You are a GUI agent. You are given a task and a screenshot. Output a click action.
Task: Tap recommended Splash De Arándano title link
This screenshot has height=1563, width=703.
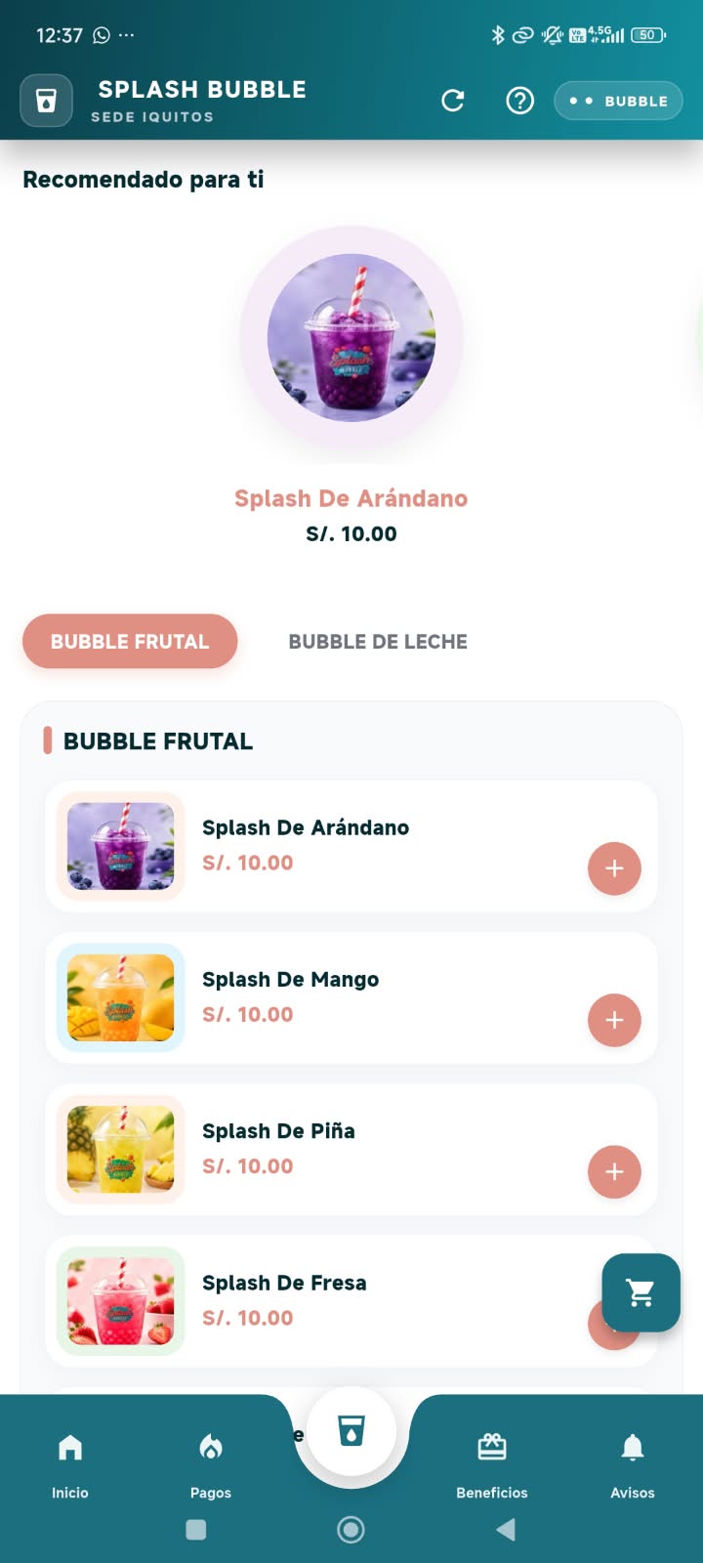click(x=351, y=498)
